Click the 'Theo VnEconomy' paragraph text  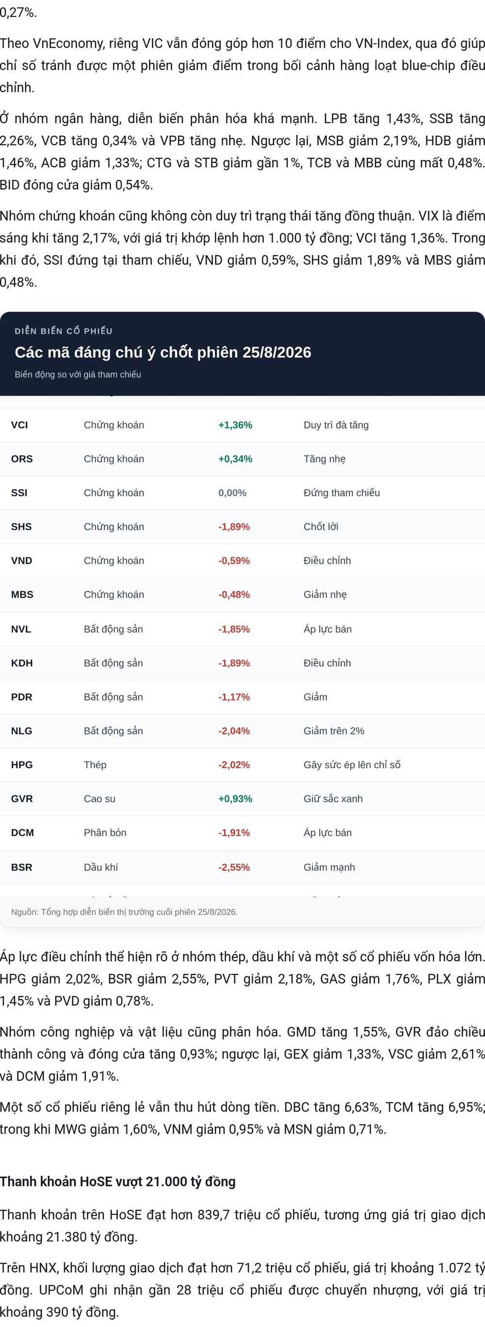[x=242, y=65]
